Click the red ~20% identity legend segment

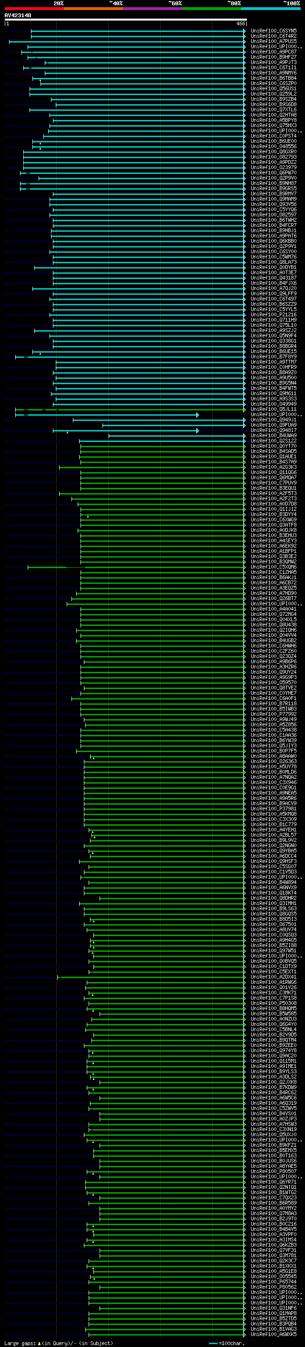pyautogui.click(x=34, y=9)
